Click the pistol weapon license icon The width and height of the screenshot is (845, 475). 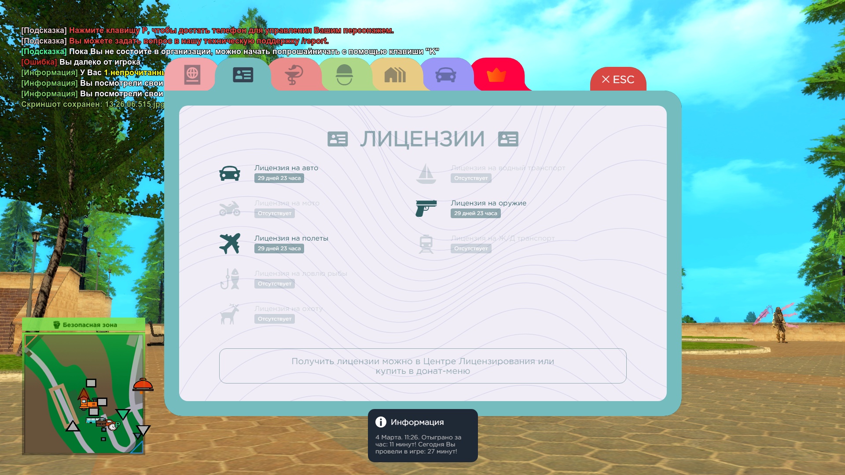[426, 208]
